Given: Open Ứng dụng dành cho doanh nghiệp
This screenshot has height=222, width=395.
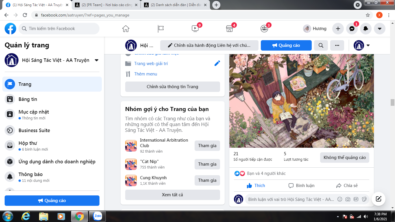Looking at the screenshot, I should pyautogui.click(x=52, y=162).
